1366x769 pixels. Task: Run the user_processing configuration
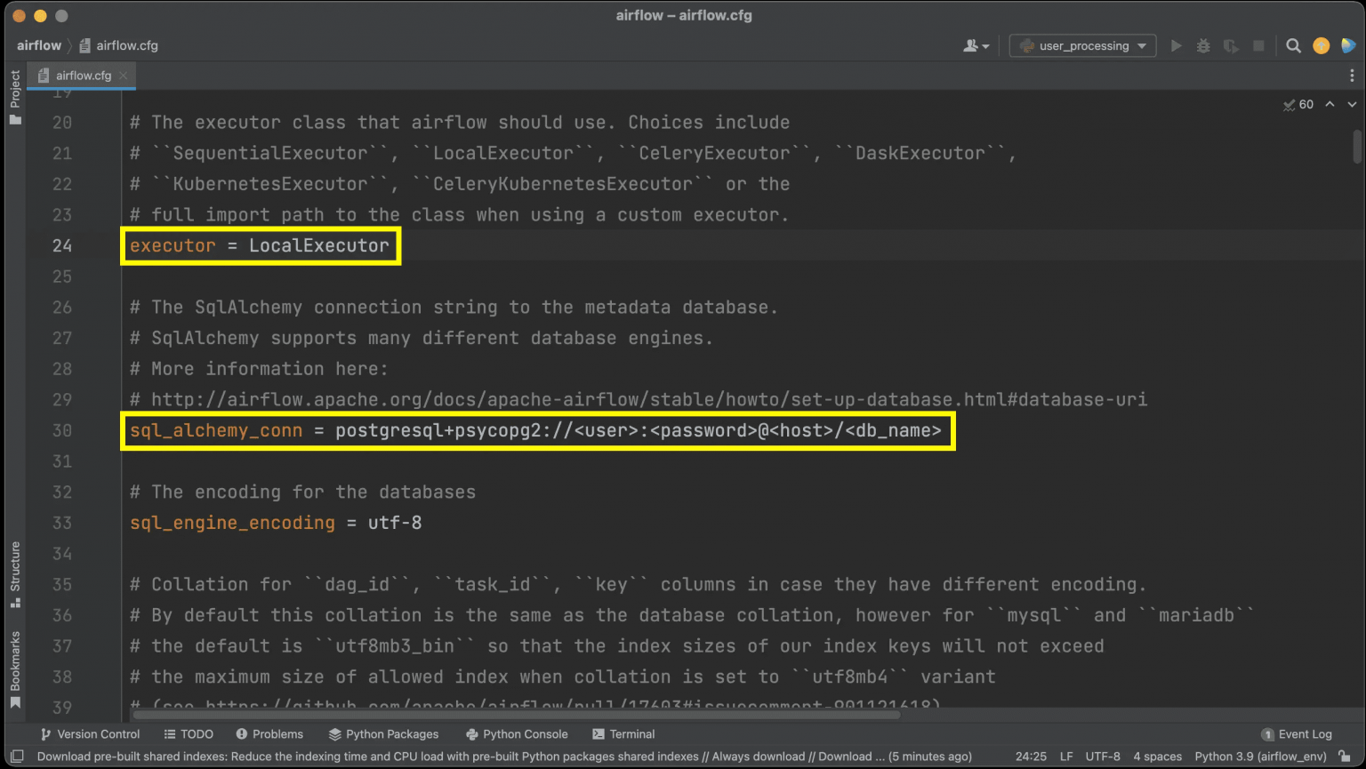(1177, 45)
